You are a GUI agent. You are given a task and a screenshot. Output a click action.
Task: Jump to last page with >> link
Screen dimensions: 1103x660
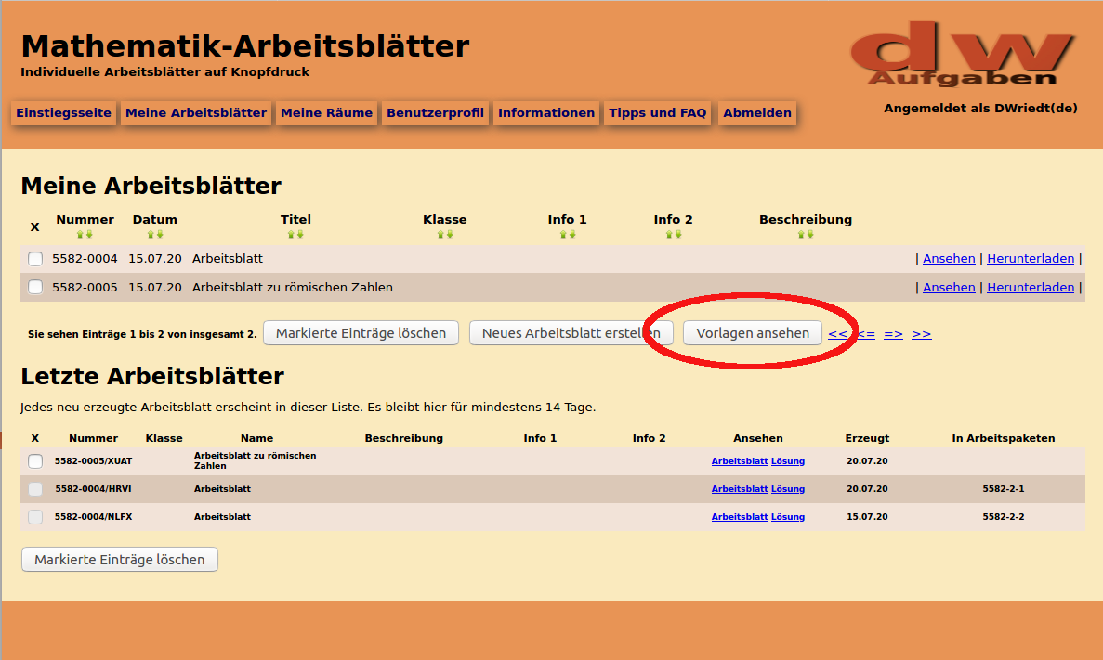click(922, 334)
